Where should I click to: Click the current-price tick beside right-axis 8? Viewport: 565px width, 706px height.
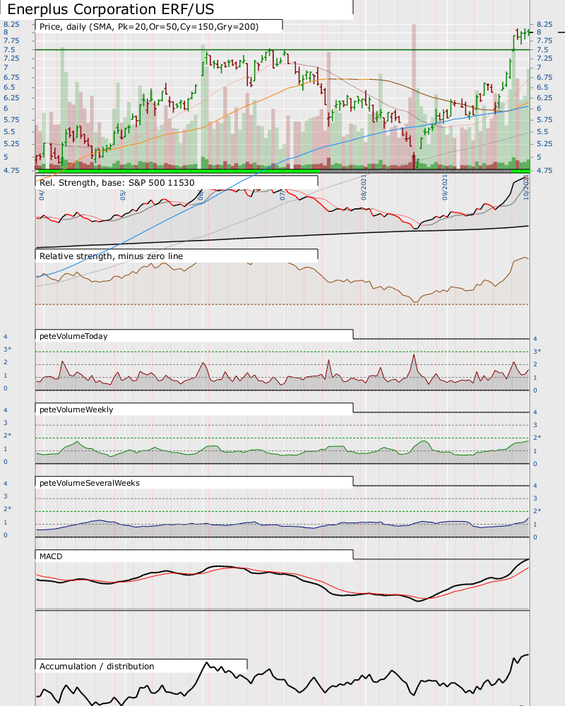(x=561, y=32)
